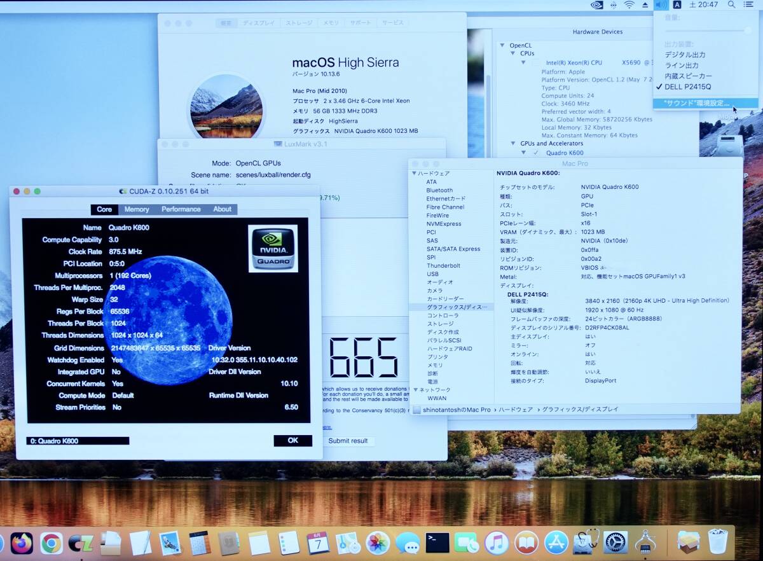Open Calculator from the Dock
Screen dimensions: 763x561
199,543
